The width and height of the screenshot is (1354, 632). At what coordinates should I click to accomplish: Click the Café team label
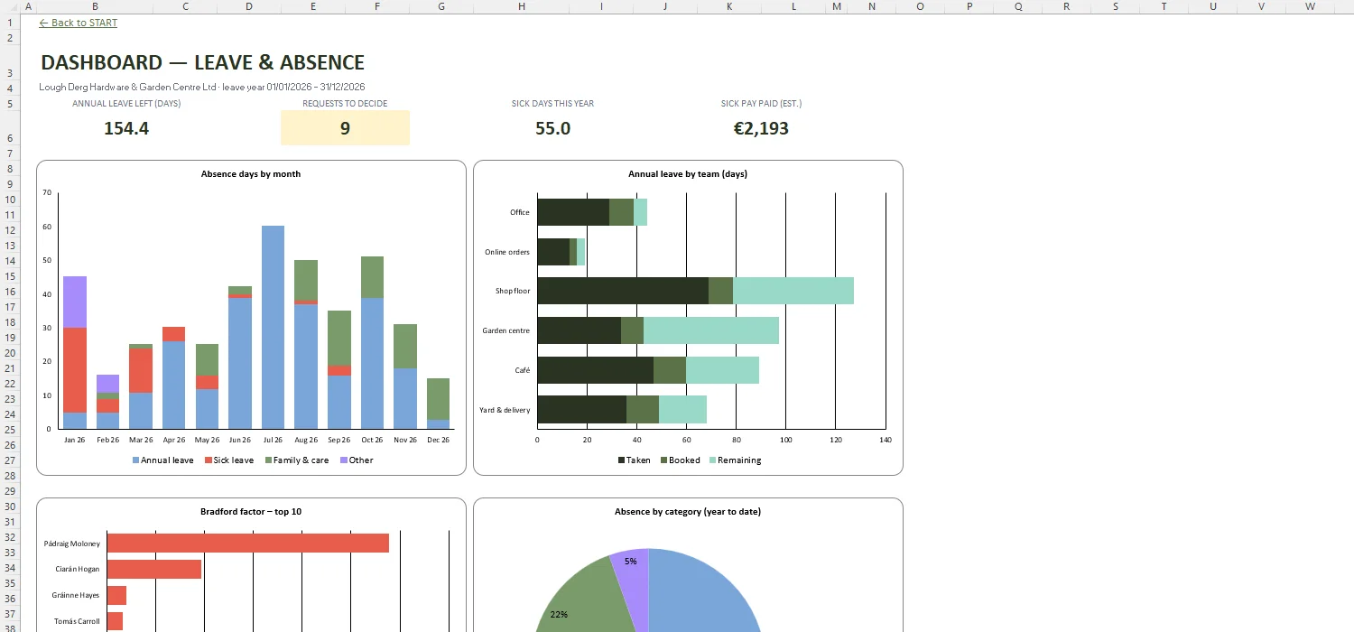coord(523,370)
